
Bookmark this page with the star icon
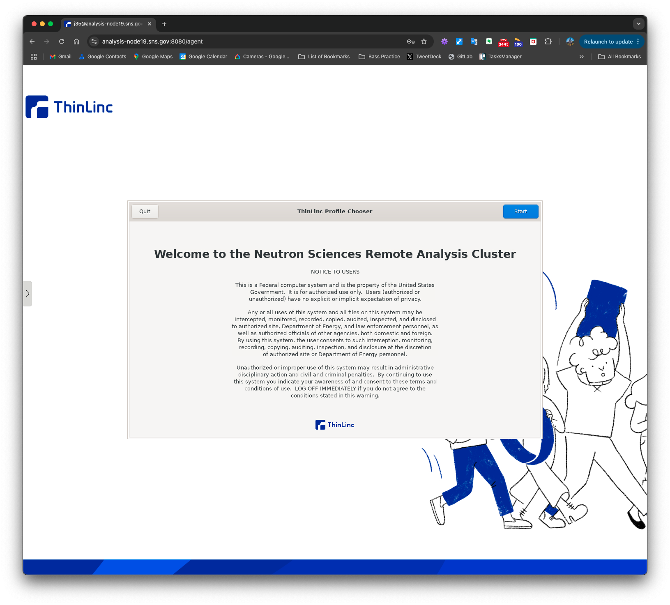point(424,41)
